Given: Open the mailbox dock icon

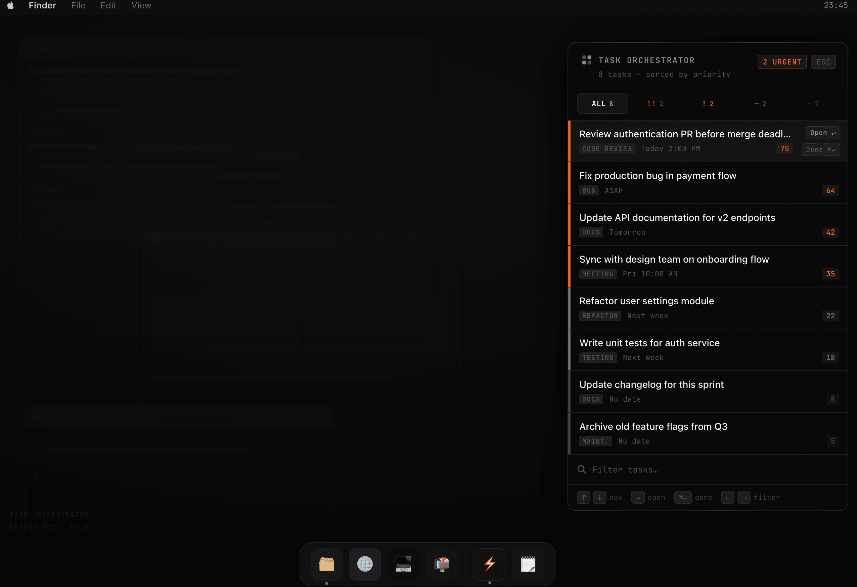Looking at the screenshot, I should coord(442,564).
